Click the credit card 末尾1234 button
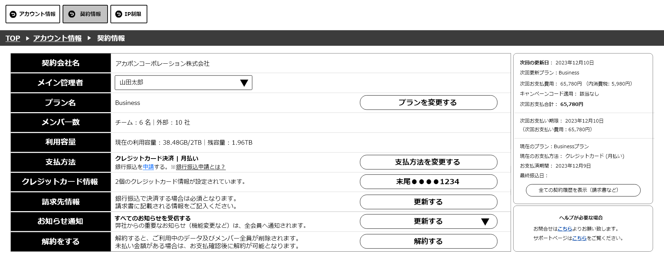The image size is (664, 261). tap(428, 182)
